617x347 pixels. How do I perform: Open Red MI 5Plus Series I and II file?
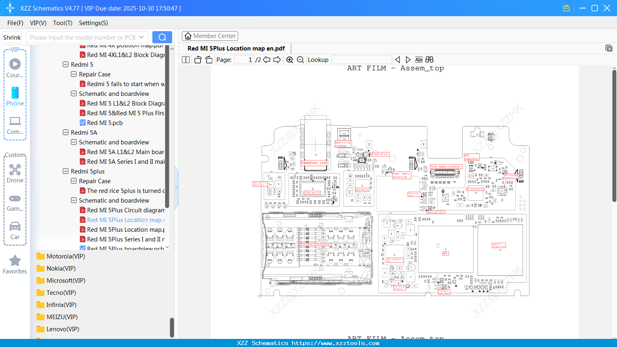122,239
